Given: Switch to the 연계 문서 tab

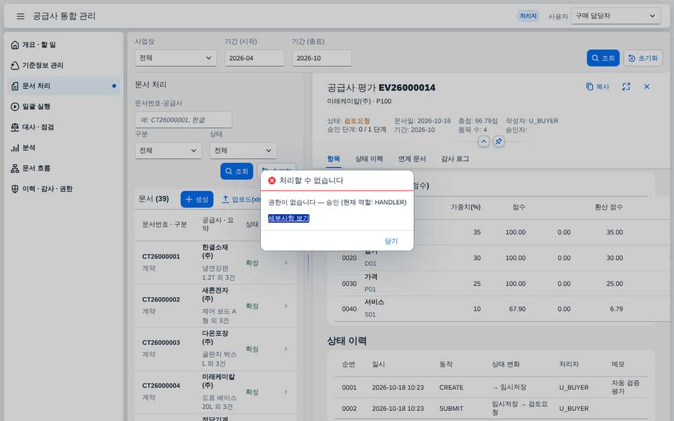Looking at the screenshot, I should click(x=412, y=159).
